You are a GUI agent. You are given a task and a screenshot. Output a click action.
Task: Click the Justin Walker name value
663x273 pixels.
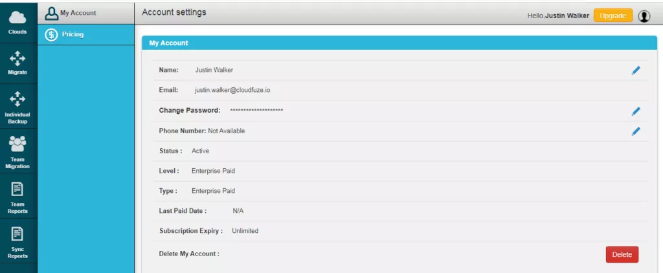tap(214, 70)
